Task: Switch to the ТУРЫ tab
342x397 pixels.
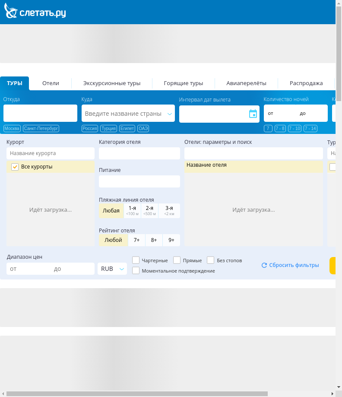Action: (14, 83)
